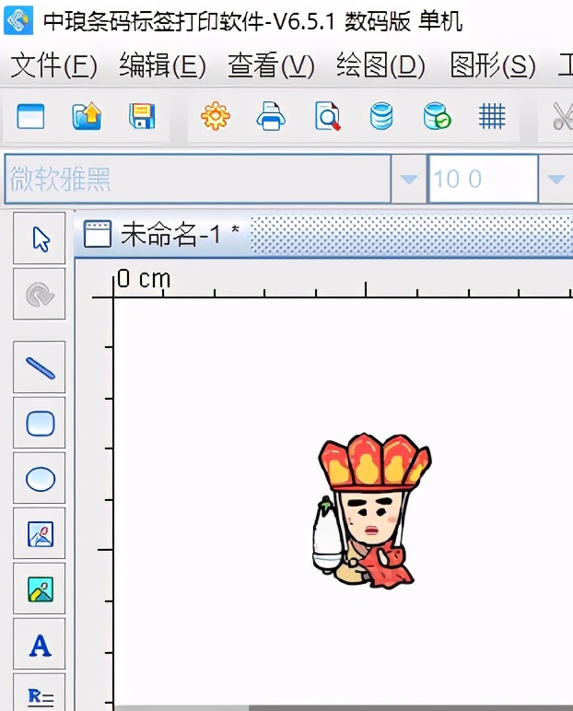Viewport: 573px width, 711px height.
Task: Open the 查看(V) menu
Action: click(271, 64)
